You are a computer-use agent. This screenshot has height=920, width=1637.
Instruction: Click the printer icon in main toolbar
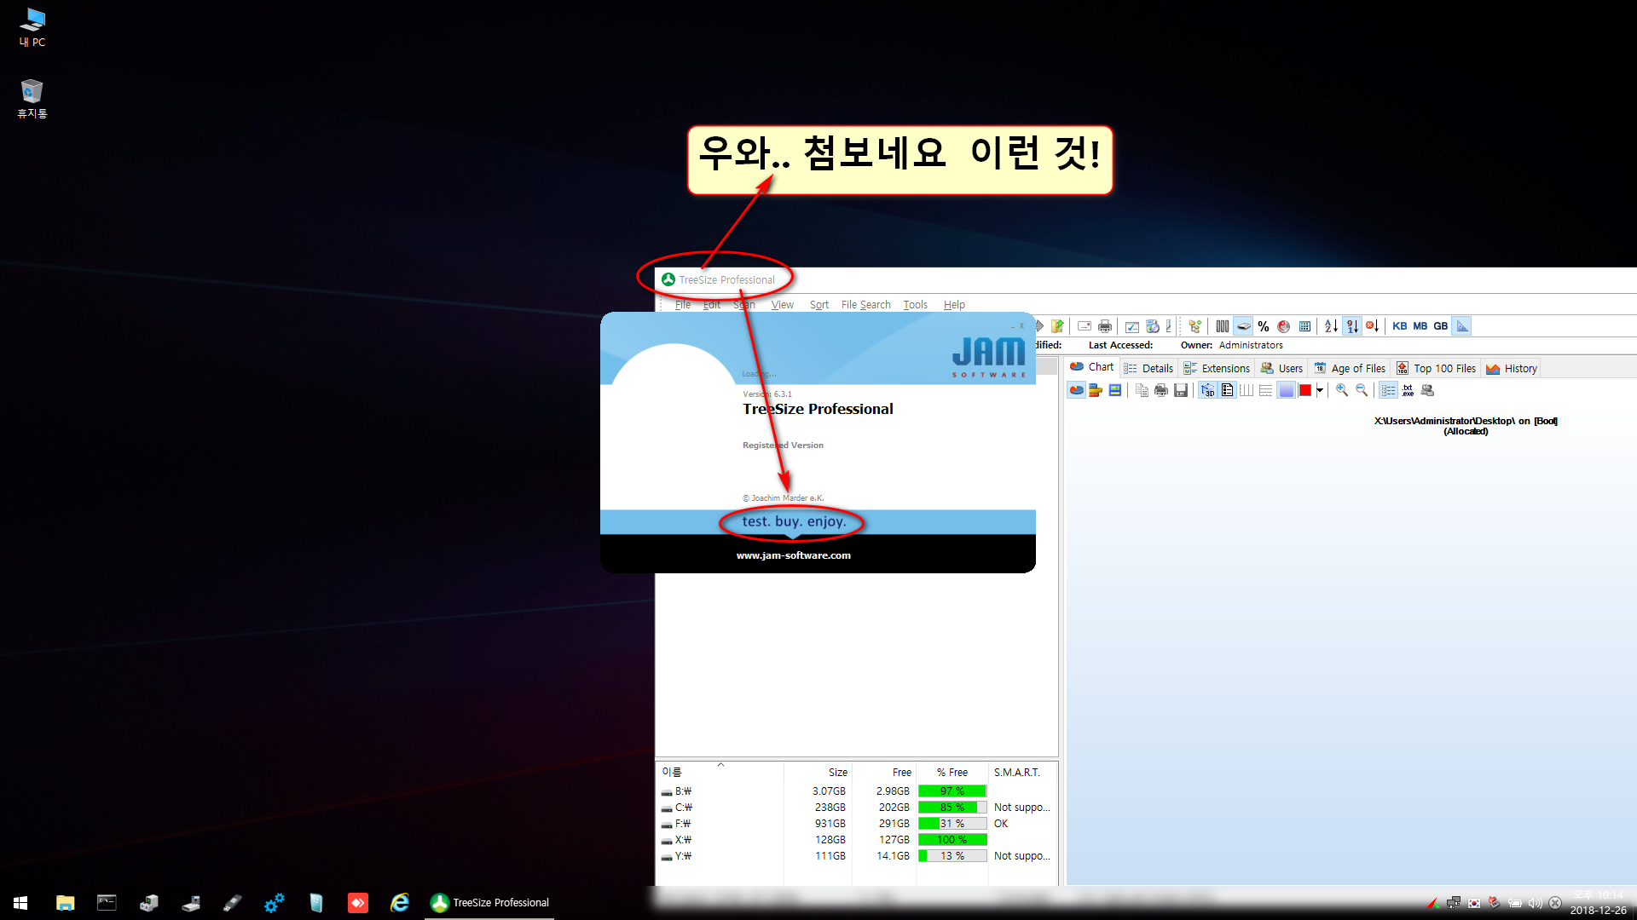[x=1105, y=326]
